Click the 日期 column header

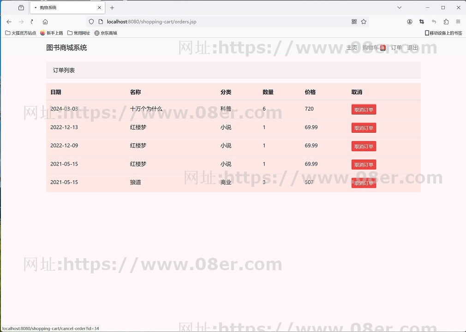[56, 92]
